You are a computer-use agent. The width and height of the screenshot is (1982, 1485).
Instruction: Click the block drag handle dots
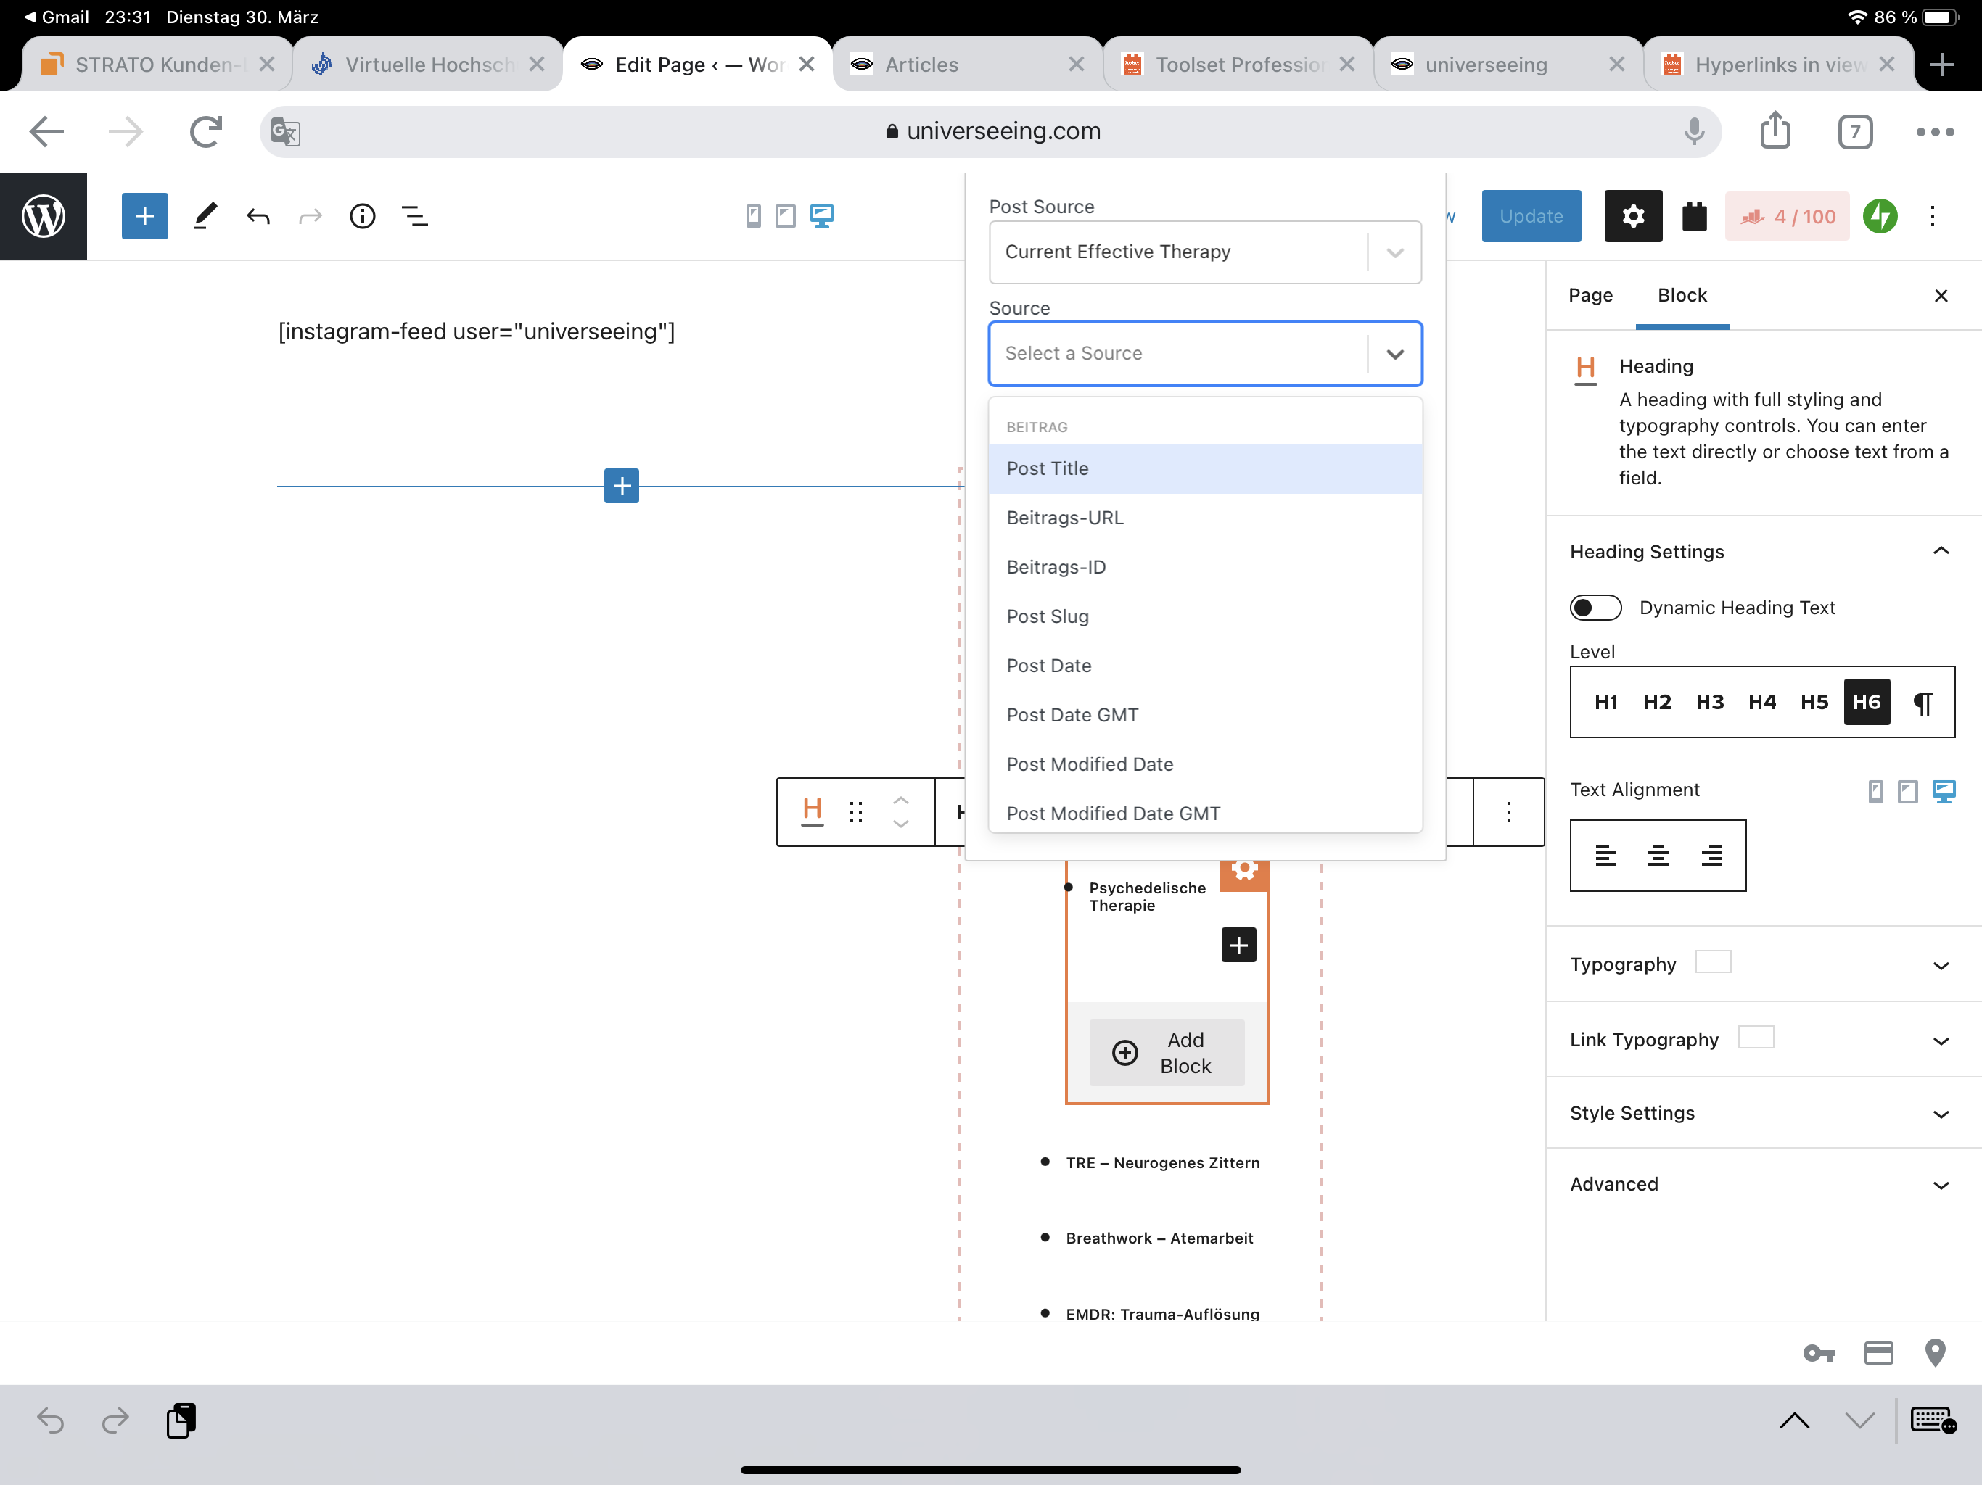(x=856, y=811)
